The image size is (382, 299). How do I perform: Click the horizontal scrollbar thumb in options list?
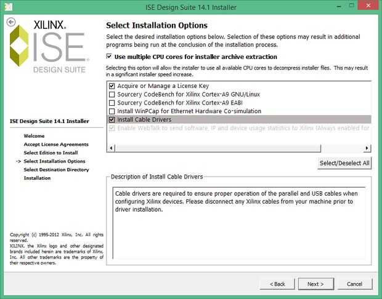(217, 148)
